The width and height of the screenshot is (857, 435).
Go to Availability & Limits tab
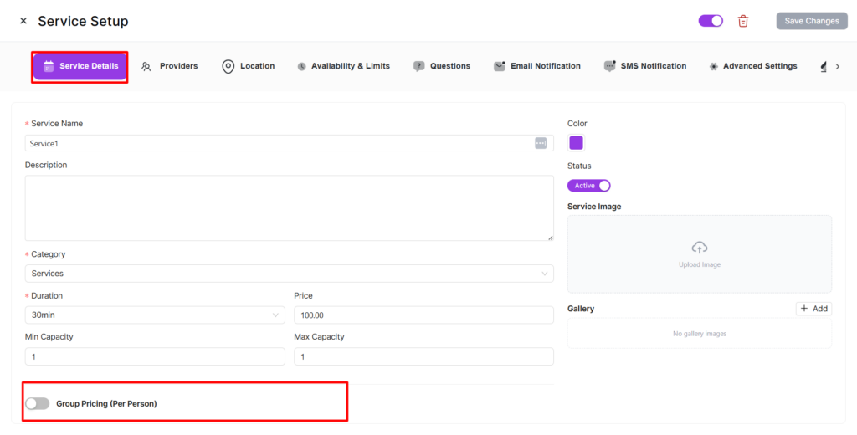coord(343,66)
